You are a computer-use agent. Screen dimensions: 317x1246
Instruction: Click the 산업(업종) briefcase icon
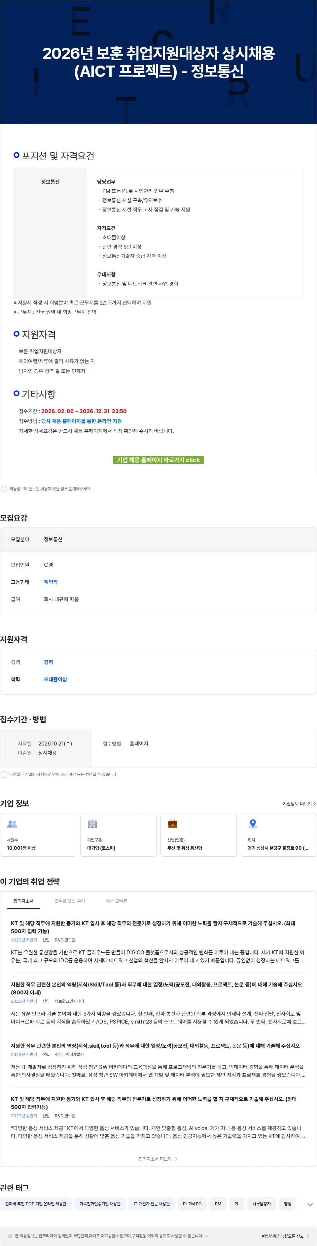172,824
